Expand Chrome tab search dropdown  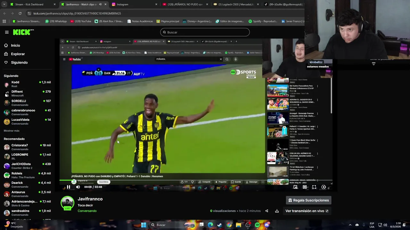pyautogui.click(x=4, y=4)
